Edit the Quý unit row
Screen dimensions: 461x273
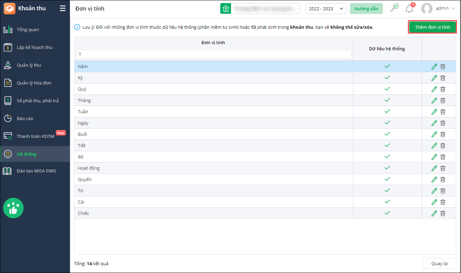pos(434,89)
